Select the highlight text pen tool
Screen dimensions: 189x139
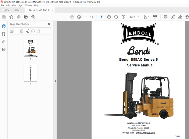[173, 17]
